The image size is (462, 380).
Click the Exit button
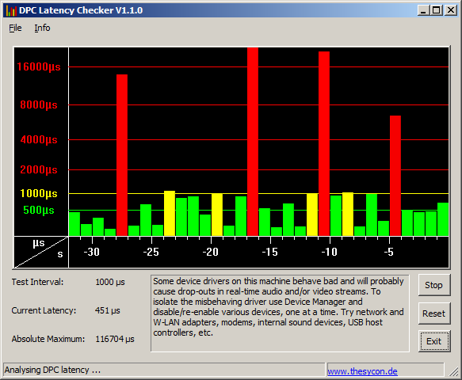(434, 341)
